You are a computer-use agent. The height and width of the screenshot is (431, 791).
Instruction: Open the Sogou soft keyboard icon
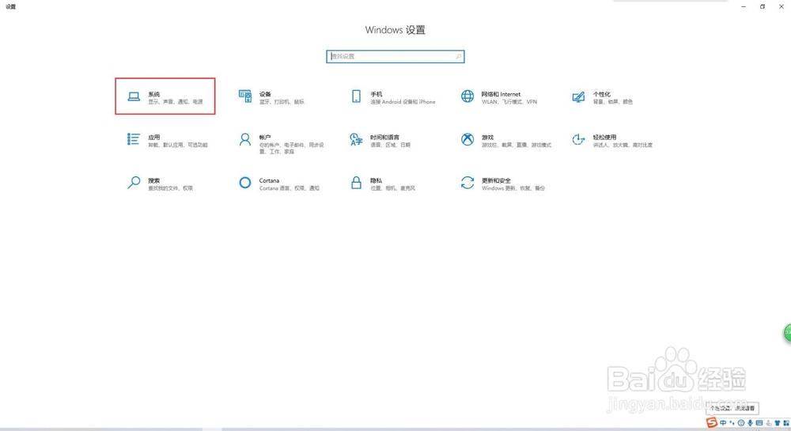coord(759,423)
